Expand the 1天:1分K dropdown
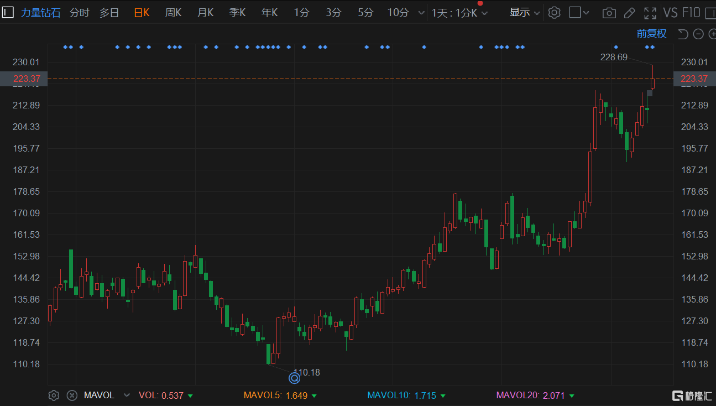The width and height of the screenshot is (716, 406). (460, 13)
